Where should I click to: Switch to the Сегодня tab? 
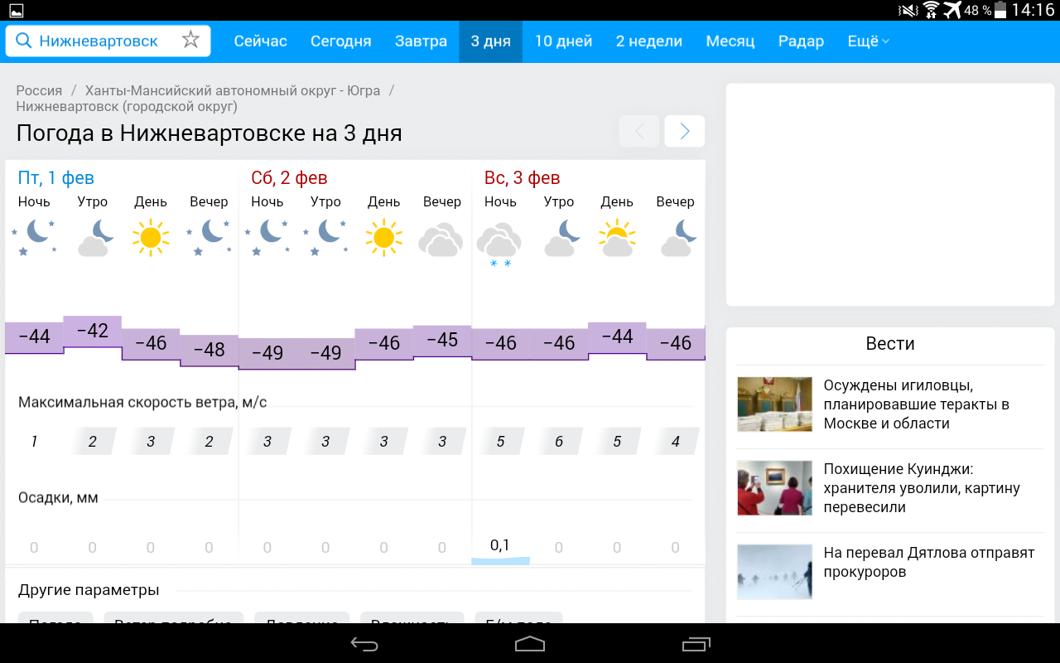(x=341, y=41)
